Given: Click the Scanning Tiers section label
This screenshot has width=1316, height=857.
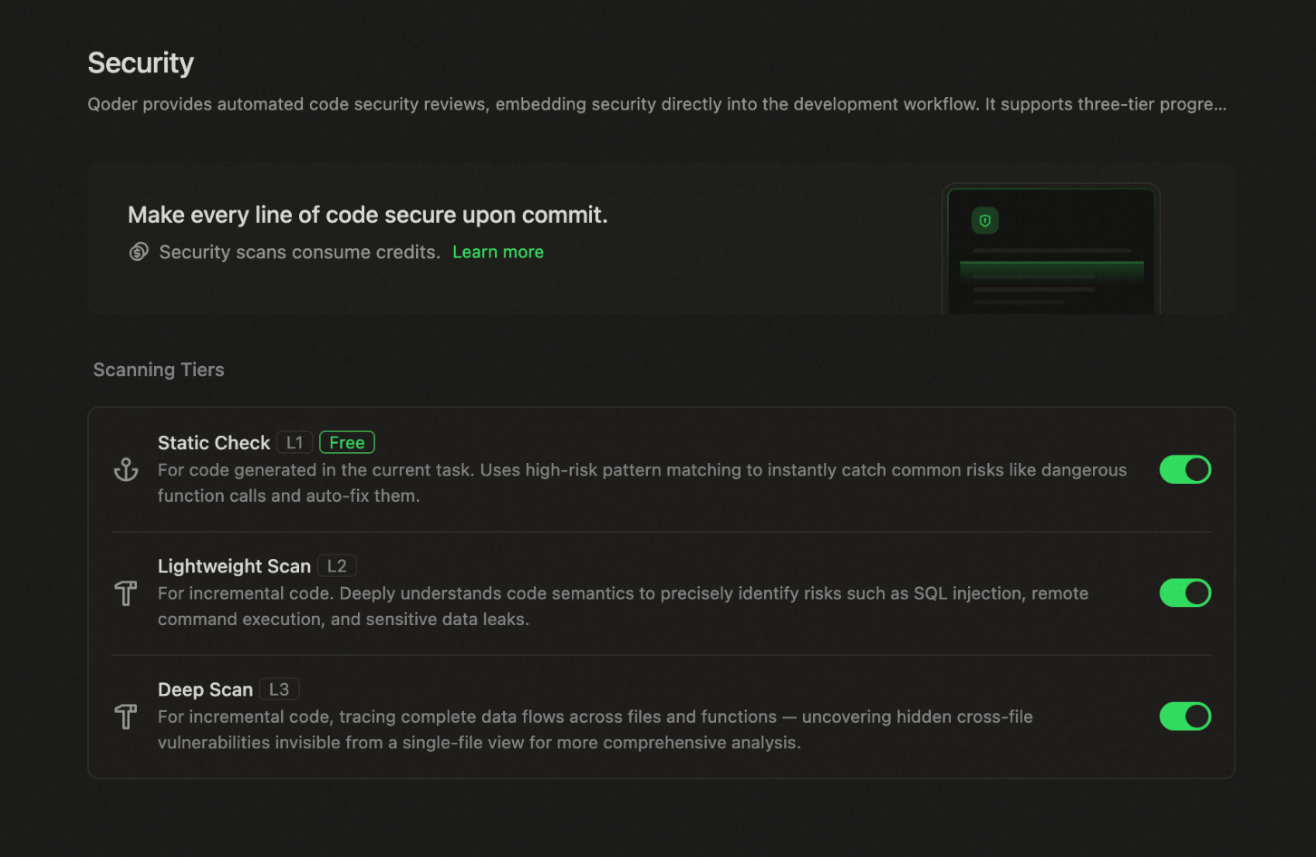Looking at the screenshot, I should [x=159, y=370].
